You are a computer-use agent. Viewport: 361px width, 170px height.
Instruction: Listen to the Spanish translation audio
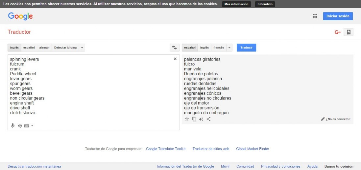(x=201, y=119)
